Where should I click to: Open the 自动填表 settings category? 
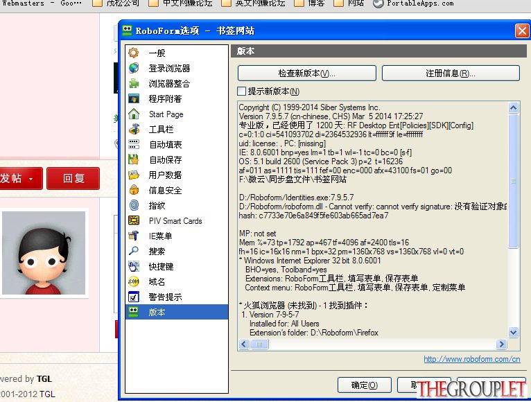pos(177,144)
